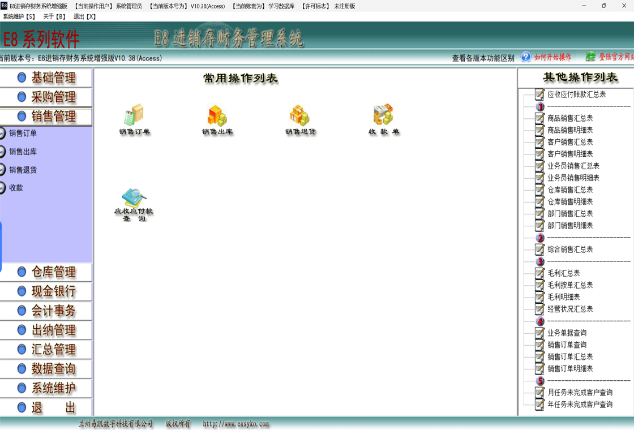Screen dimensions: 634x430
Task: Expand the 基础管理 sidebar section
Action: (x=46, y=78)
